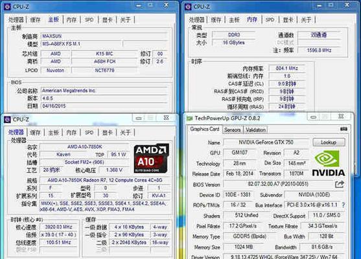This screenshot has height=259, width=361.
Task: Select SPD tab in the top-right memory window
Action: click(270, 20)
